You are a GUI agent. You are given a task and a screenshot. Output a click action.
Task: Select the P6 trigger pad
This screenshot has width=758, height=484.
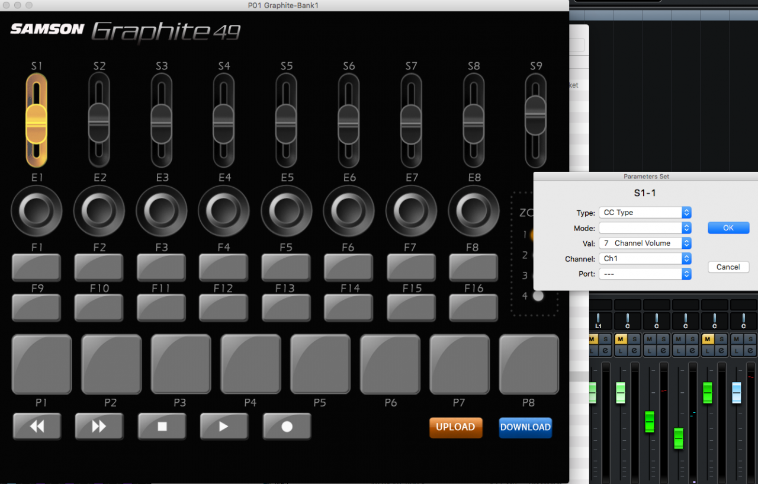(x=390, y=364)
